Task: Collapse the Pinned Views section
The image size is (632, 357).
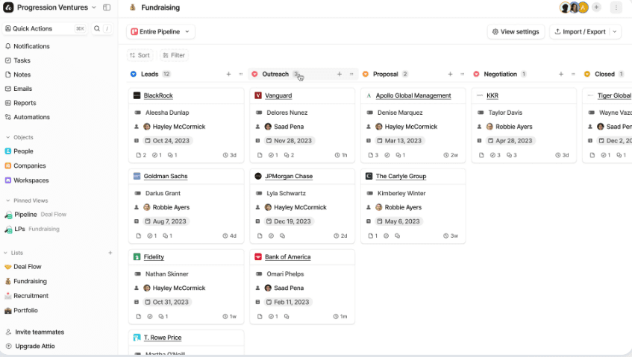Action: click(7, 200)
